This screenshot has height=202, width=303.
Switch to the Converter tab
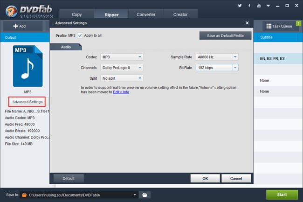pos(146,14)
